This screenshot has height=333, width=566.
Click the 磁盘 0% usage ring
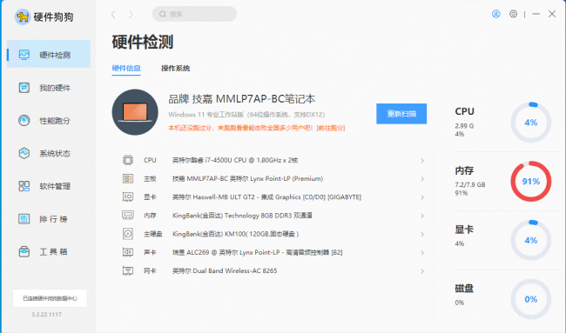coord(530,299)
